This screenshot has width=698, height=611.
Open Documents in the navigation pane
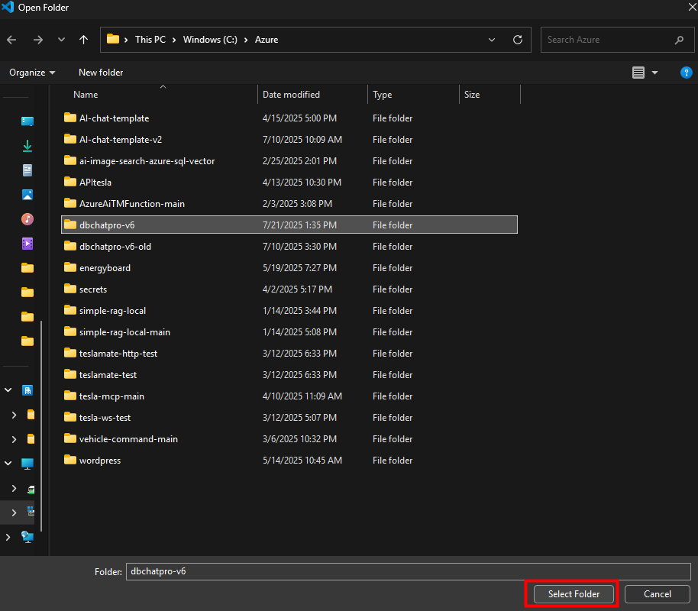click(27, 170)
